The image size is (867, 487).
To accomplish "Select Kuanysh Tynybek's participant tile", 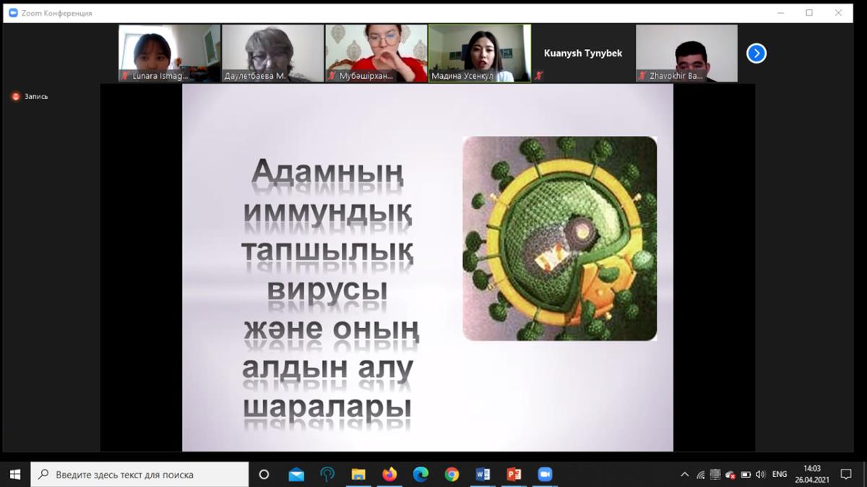I will [582, 53].
